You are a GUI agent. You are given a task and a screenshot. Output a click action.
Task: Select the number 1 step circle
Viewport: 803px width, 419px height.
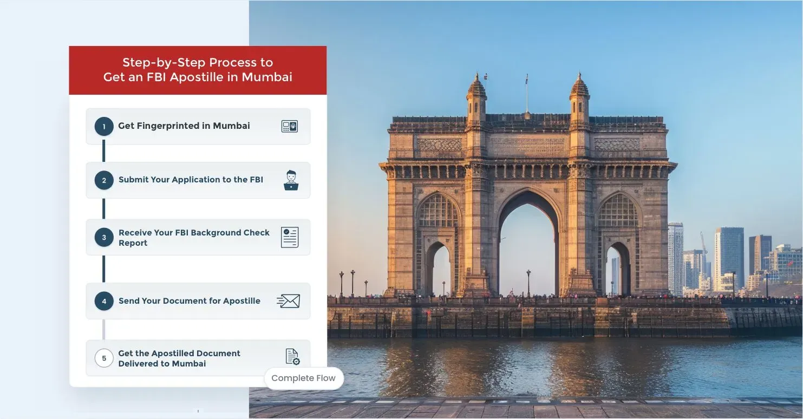[104, 126]
